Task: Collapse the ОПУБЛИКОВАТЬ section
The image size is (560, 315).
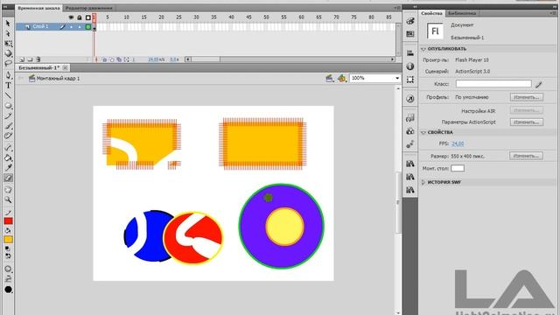Action: [423, 49]
